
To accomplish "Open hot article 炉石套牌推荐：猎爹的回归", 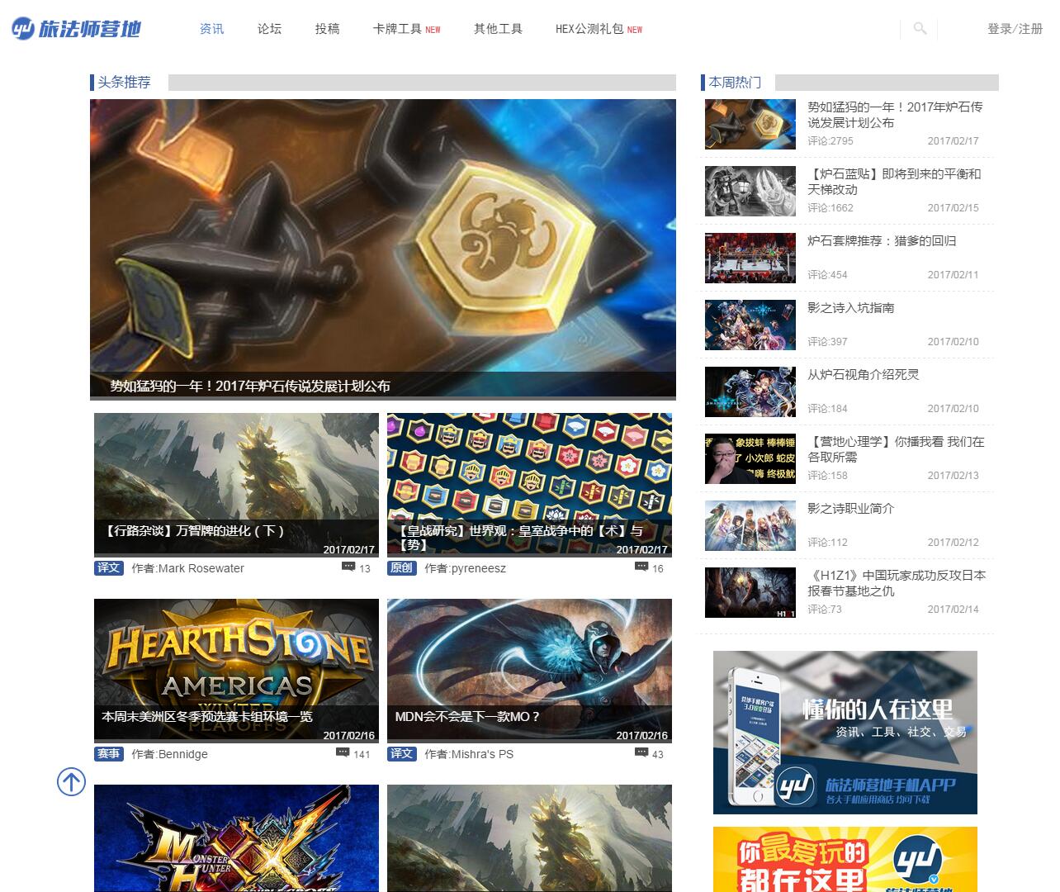I will coord(882,241).
